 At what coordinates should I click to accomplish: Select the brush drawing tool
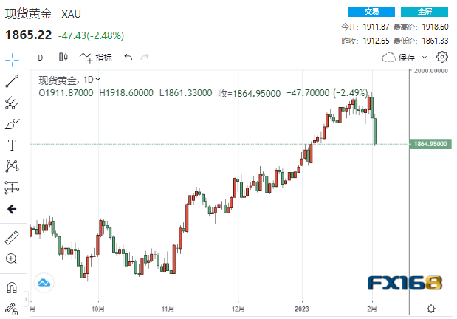pyautogui.click(x=12, y=124)
